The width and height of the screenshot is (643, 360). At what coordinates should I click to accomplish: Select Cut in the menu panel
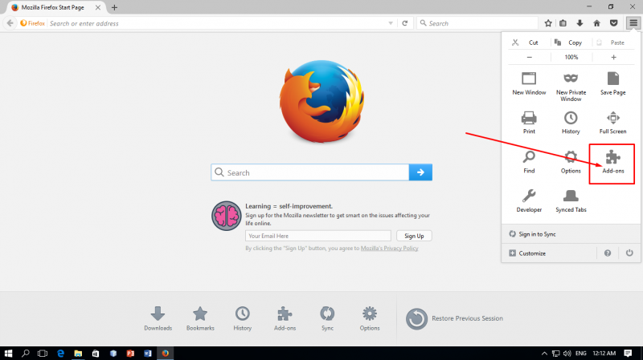(529, 42)
